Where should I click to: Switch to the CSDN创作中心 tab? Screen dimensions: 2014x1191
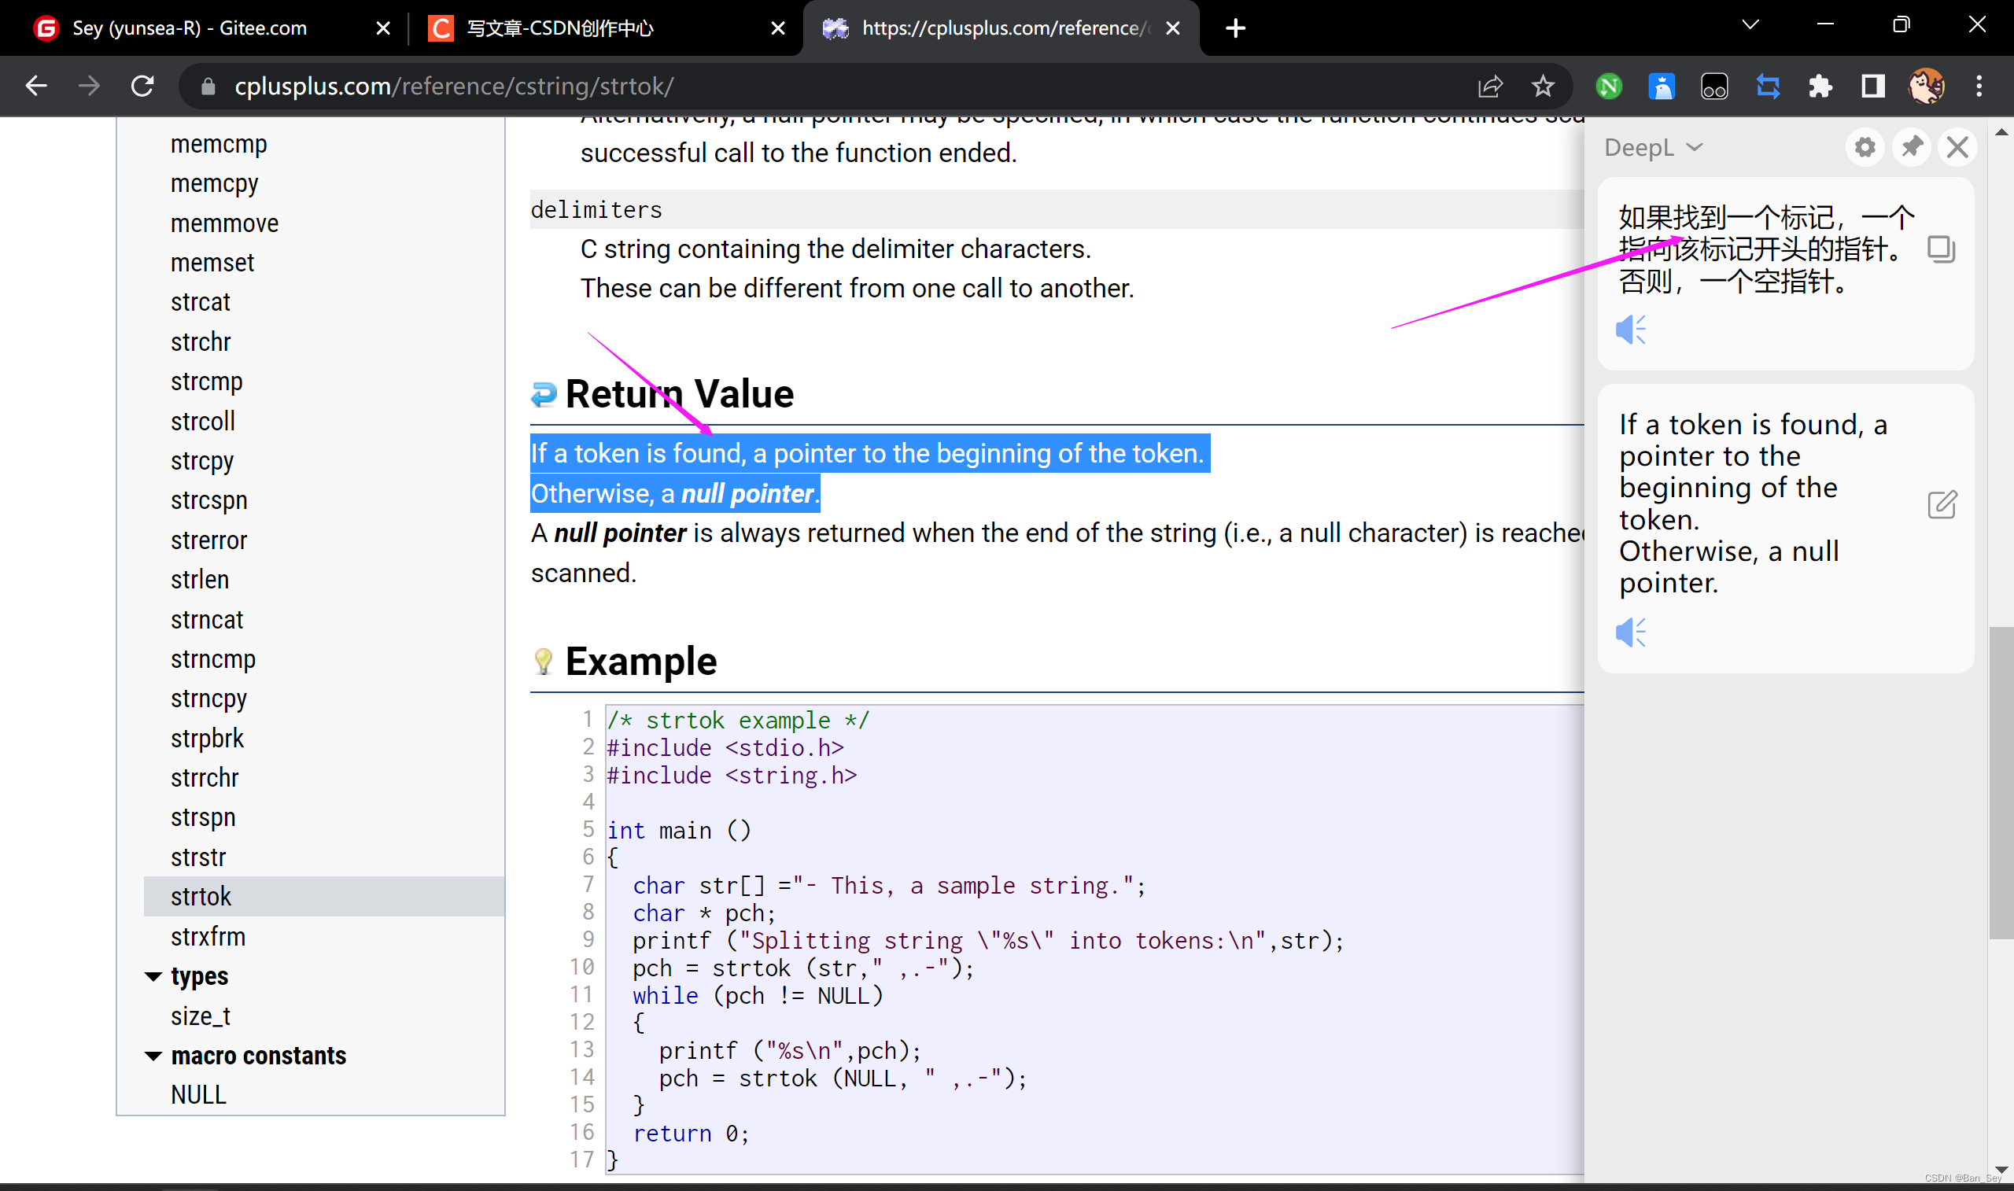click(x=560, y=28)
